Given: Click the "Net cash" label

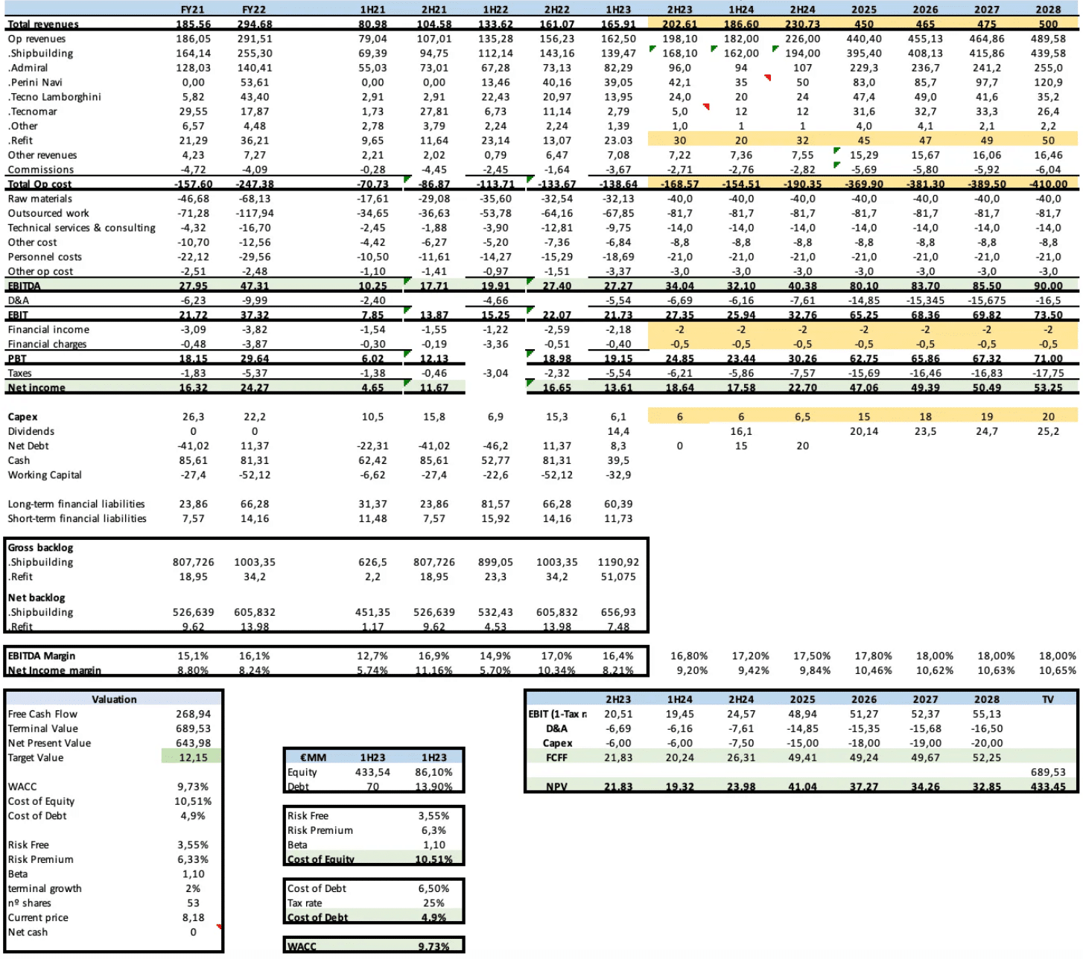Looking at the screenshot, I should coord(28,932).
